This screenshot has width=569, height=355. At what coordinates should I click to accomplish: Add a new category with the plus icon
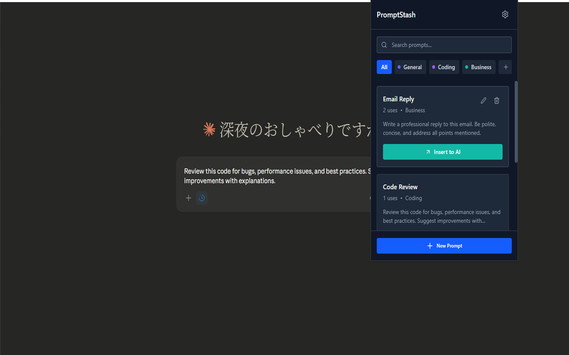(505, 67)
